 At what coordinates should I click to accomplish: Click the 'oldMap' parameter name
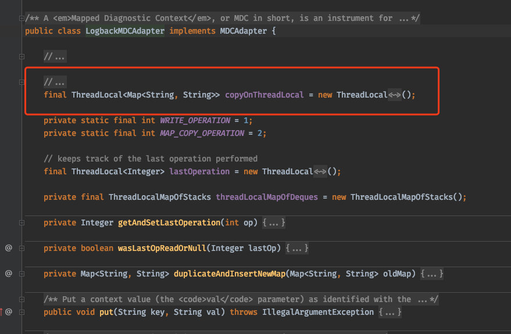[396, 274]
